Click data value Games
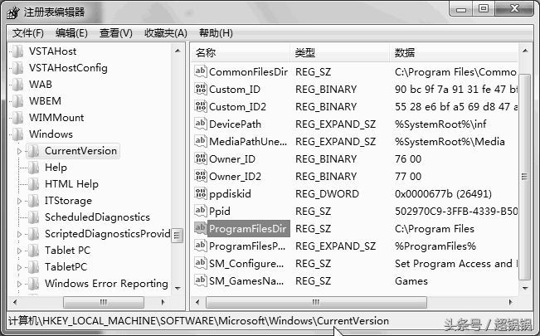The width and height of the screenshot is (540, 336). pyautogui.click(x=411, y=281)
